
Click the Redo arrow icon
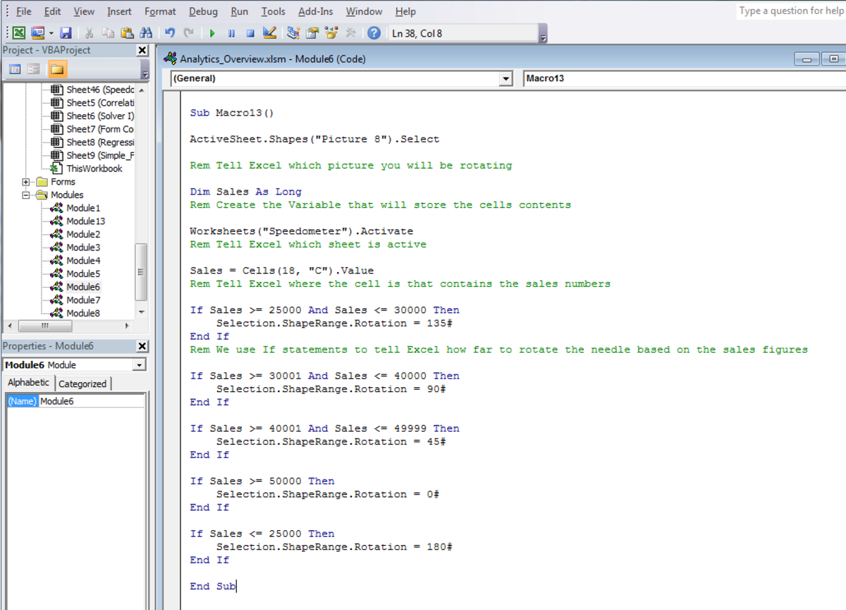point(188,33)
